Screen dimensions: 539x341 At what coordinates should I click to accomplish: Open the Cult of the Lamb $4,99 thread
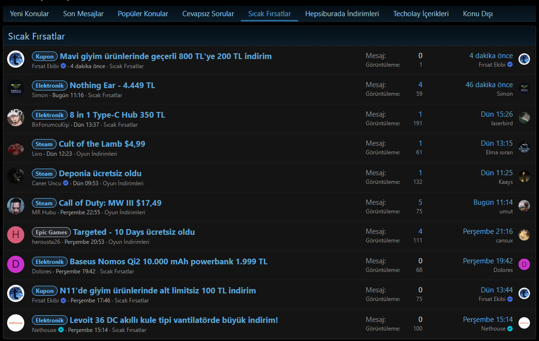point(102,144)
